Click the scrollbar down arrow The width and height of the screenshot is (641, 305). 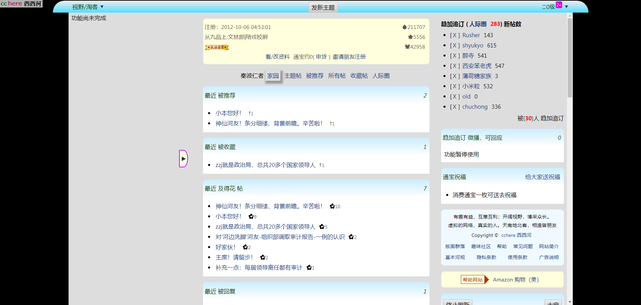(x=570, y=302)
